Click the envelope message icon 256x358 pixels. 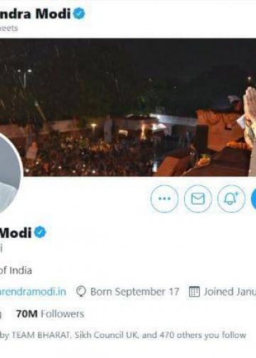pos(198,199)
